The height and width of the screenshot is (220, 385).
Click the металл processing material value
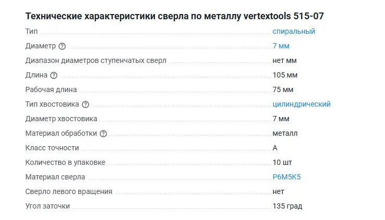(285, 133)
